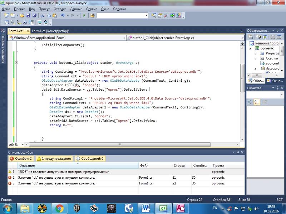
Task: Select the second 'ds' error row
Action: (57, 183)
